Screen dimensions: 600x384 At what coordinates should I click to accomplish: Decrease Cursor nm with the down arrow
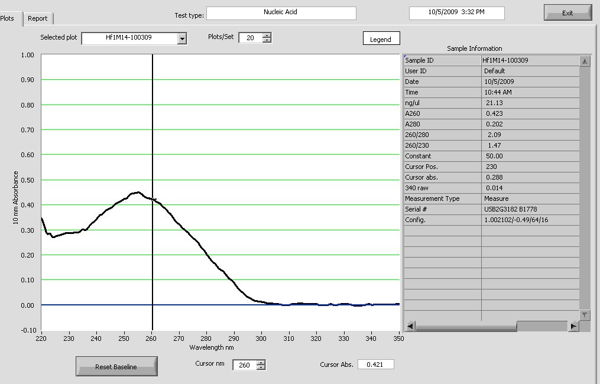[261, 367]
